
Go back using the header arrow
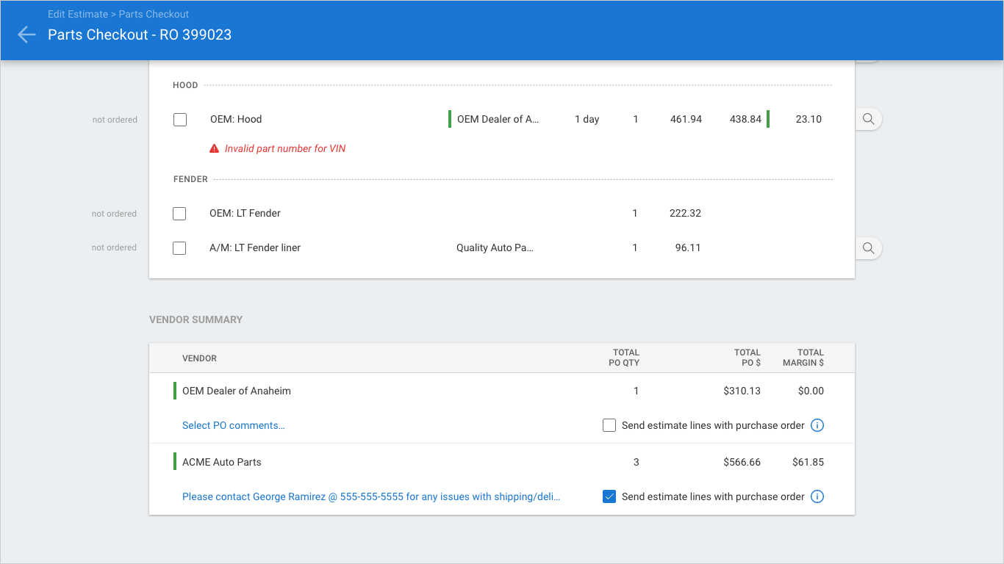pos(26,35)
